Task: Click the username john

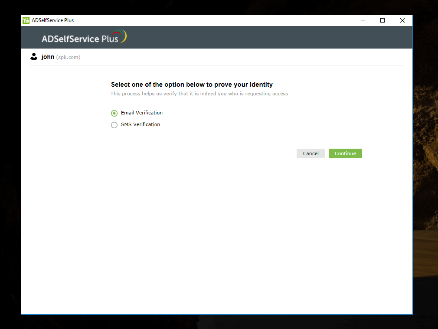Action: click(48, 57)
